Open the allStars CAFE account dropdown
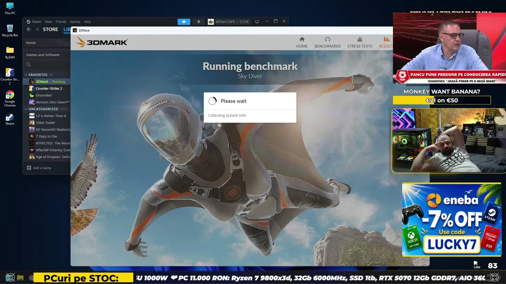The height and width of the screenshot is (284, 506). (232, 22)
